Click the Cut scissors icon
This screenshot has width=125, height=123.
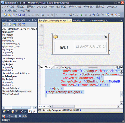(x=29, y=15)
